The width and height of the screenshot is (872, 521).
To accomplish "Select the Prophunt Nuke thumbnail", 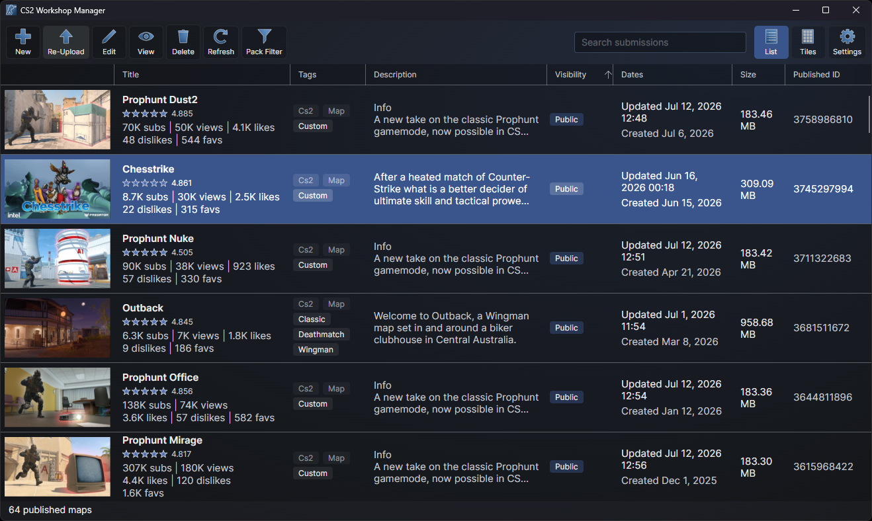I will [58, 259].
